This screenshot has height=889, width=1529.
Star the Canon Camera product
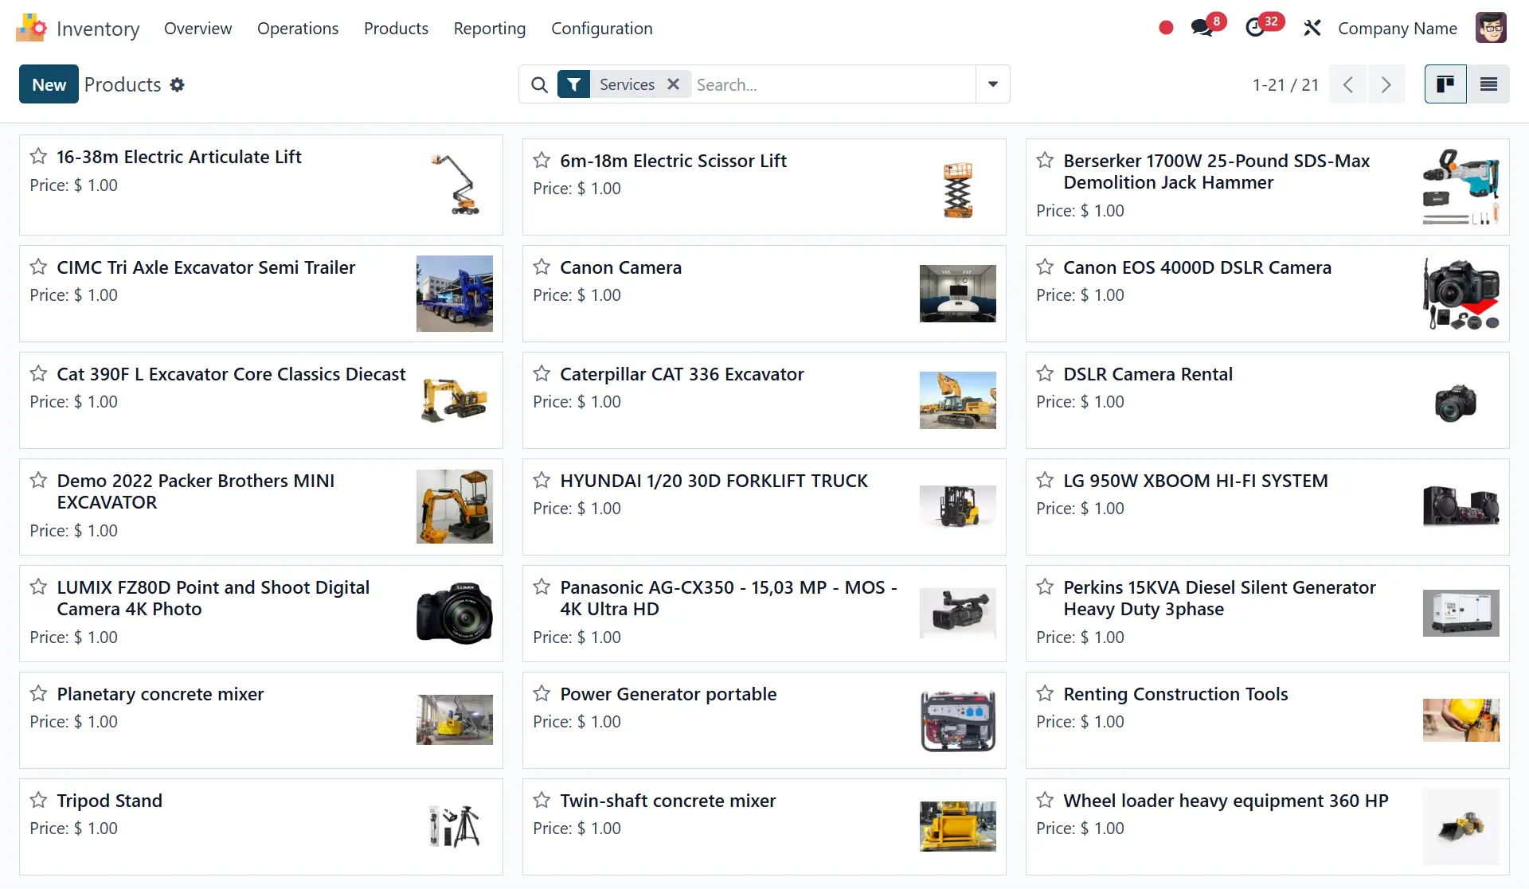[542, 267]
